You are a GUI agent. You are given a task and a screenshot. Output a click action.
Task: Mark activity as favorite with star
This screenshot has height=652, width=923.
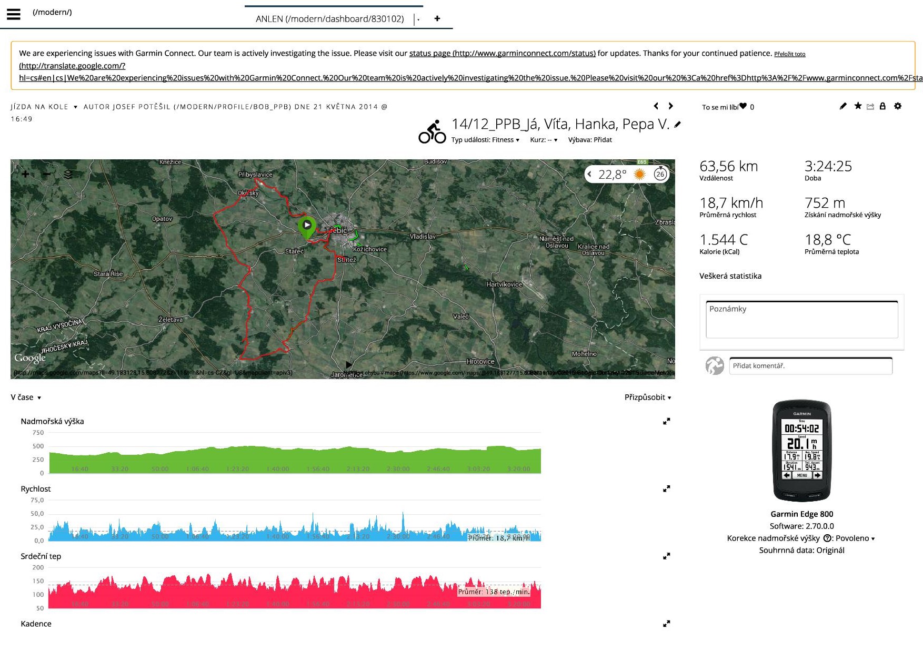click(x=858, y=106)
